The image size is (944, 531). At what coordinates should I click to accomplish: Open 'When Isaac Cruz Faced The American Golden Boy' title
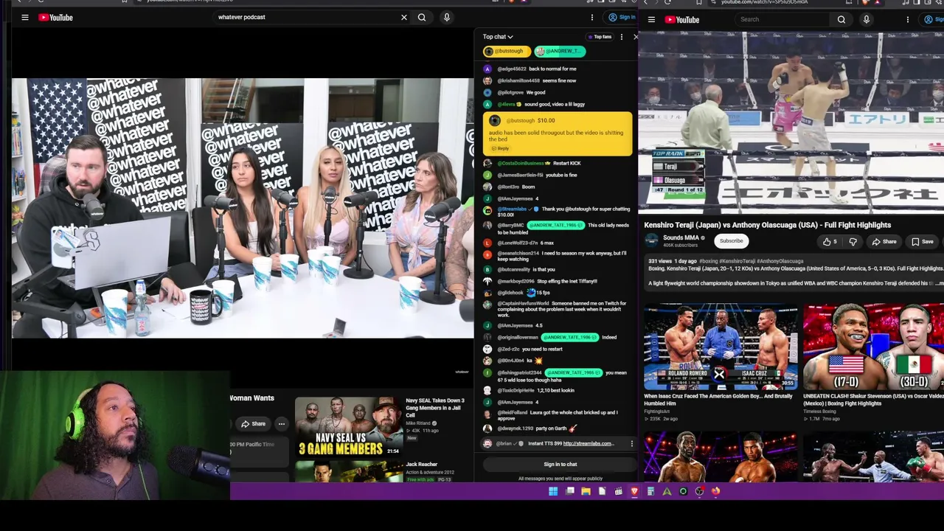click(x=718, y=400)
